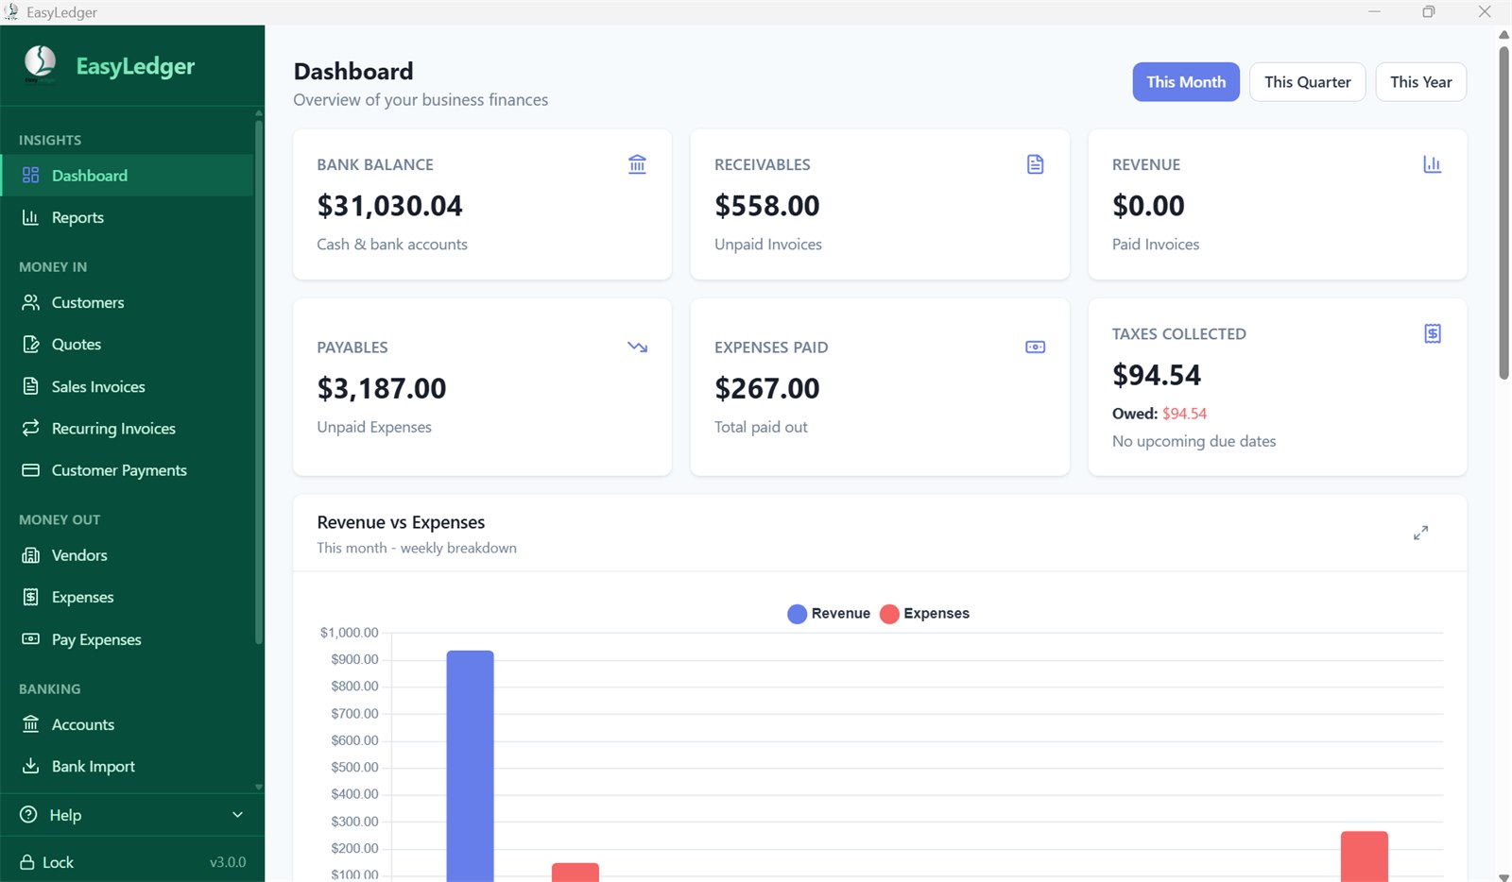The height and width of the screenshot is (882, 1512).
Task: Click the $31,030.04 bank balance value
Action: click(x=390, y=206)
